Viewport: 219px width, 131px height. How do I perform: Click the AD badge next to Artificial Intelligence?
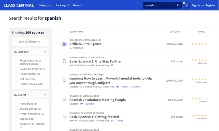click(64, 44)
